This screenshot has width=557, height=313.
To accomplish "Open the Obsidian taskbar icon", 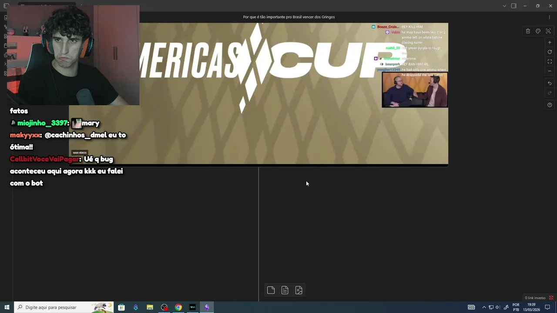I will [x=207, y=307].
